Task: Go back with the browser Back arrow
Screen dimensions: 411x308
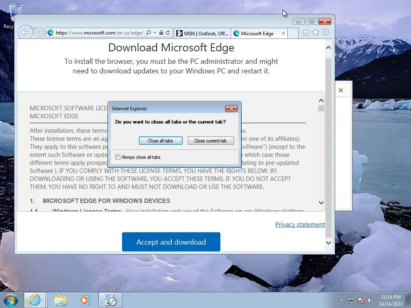Action: point(25,32)
